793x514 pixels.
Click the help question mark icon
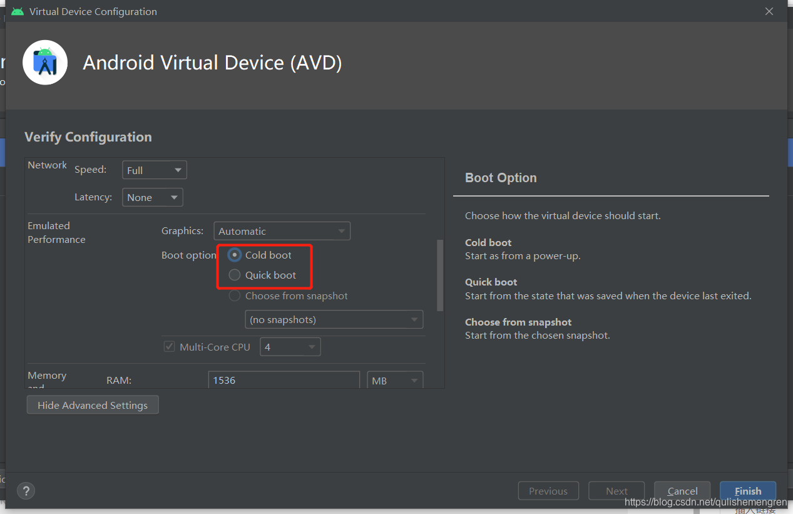(26, 491)
